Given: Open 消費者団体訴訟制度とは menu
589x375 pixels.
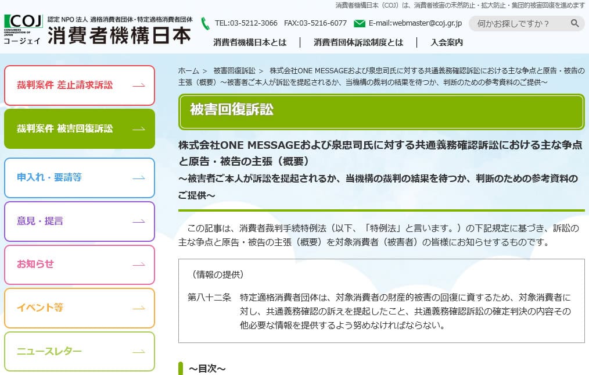Looking at the screenshot, I should (x=358, y=42).
